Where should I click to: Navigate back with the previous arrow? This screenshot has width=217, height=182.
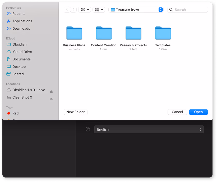[67, 9]
